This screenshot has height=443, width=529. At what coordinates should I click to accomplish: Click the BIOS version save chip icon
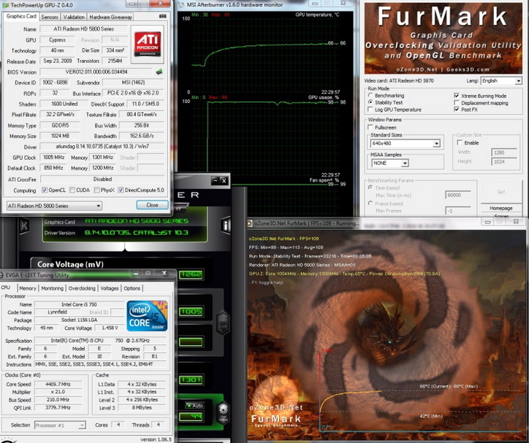159,72
